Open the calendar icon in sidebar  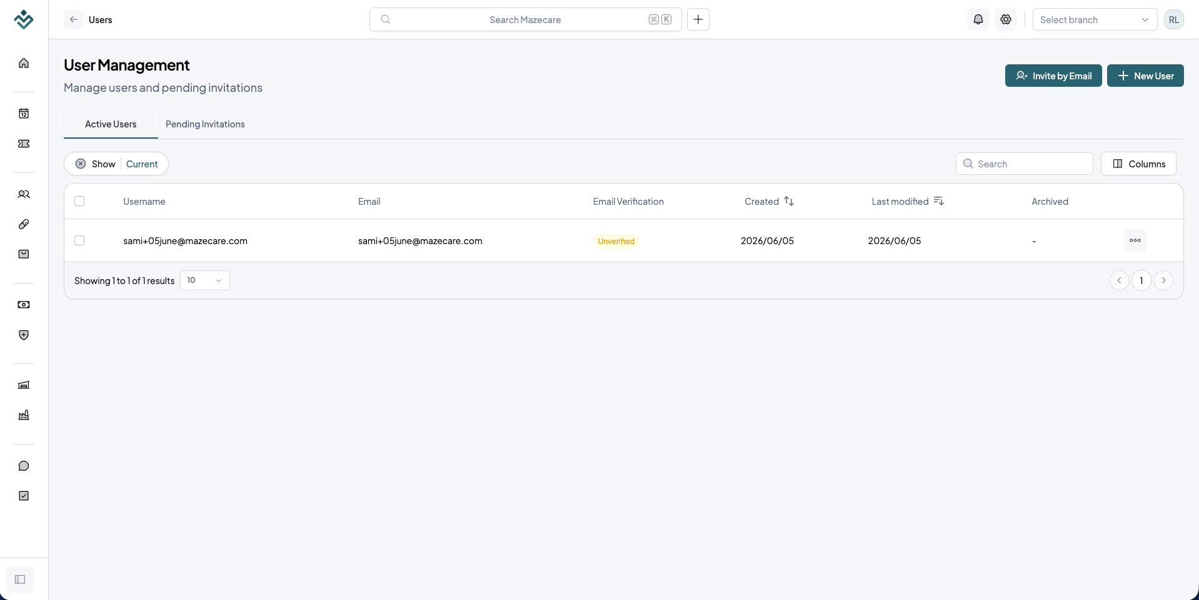(24, 114)
